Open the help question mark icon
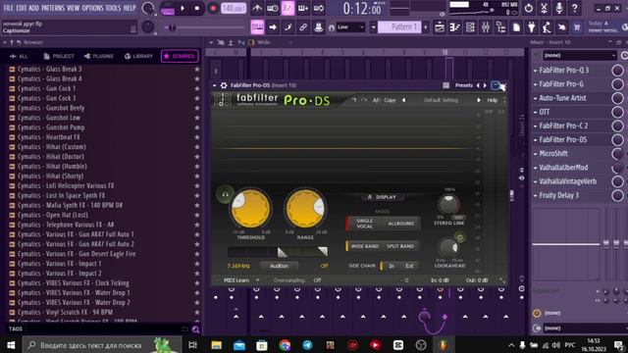Viewport: 628px width, 353px height. point(574,8)
